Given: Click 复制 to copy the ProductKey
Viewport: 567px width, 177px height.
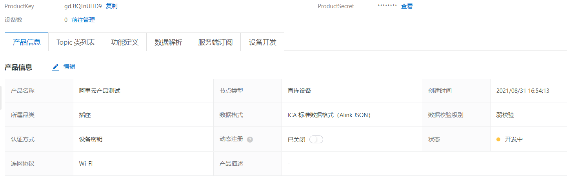Looking at the screenshot, I should [111, 6].
